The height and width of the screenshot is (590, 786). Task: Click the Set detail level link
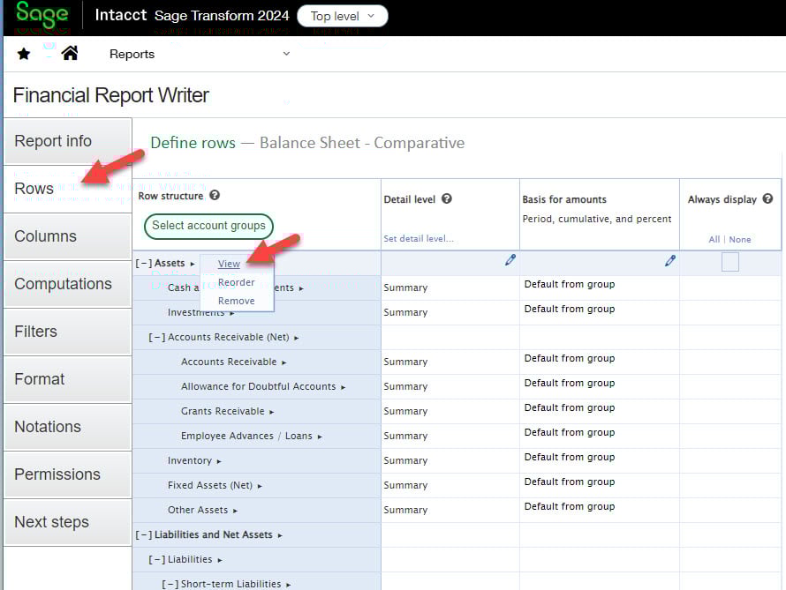click(x=419, y=239)
